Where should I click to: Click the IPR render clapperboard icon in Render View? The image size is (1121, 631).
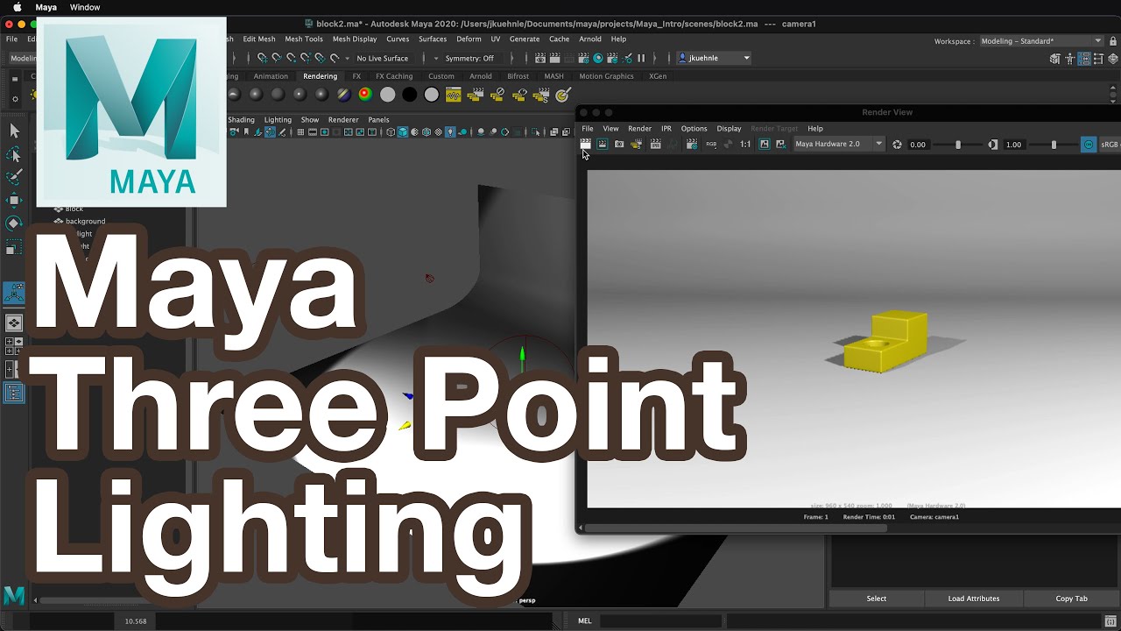click(655, 144)
